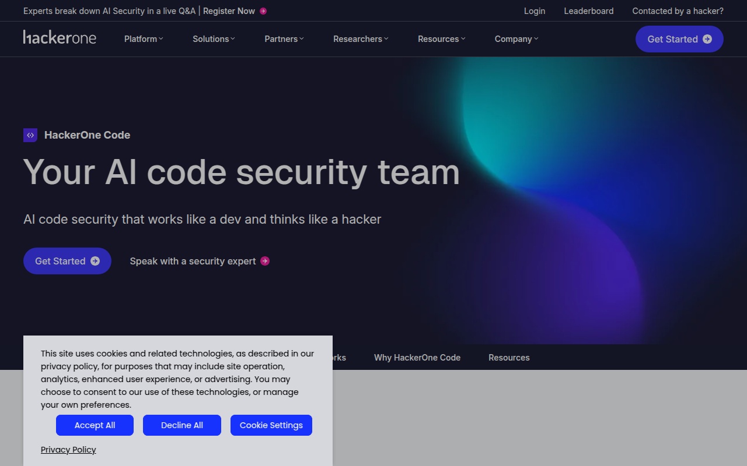This screenshot has width=747, height=466.
Task: Click the Register Now banner link
Action: pos(229,11)
